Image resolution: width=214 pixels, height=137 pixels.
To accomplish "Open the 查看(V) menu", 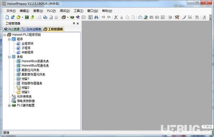I will coord(38,11).
